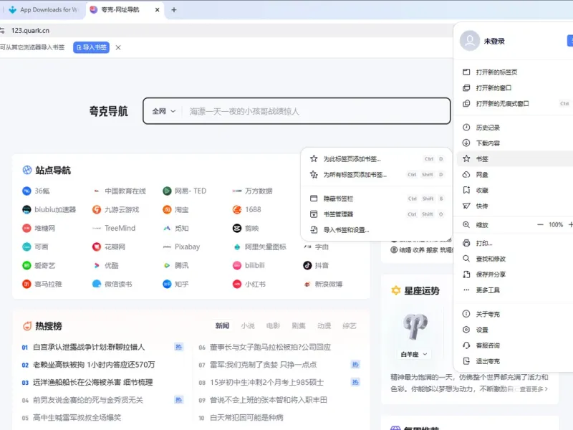Open headline 15岁初中生冲刺2个月

pos(266,382)
